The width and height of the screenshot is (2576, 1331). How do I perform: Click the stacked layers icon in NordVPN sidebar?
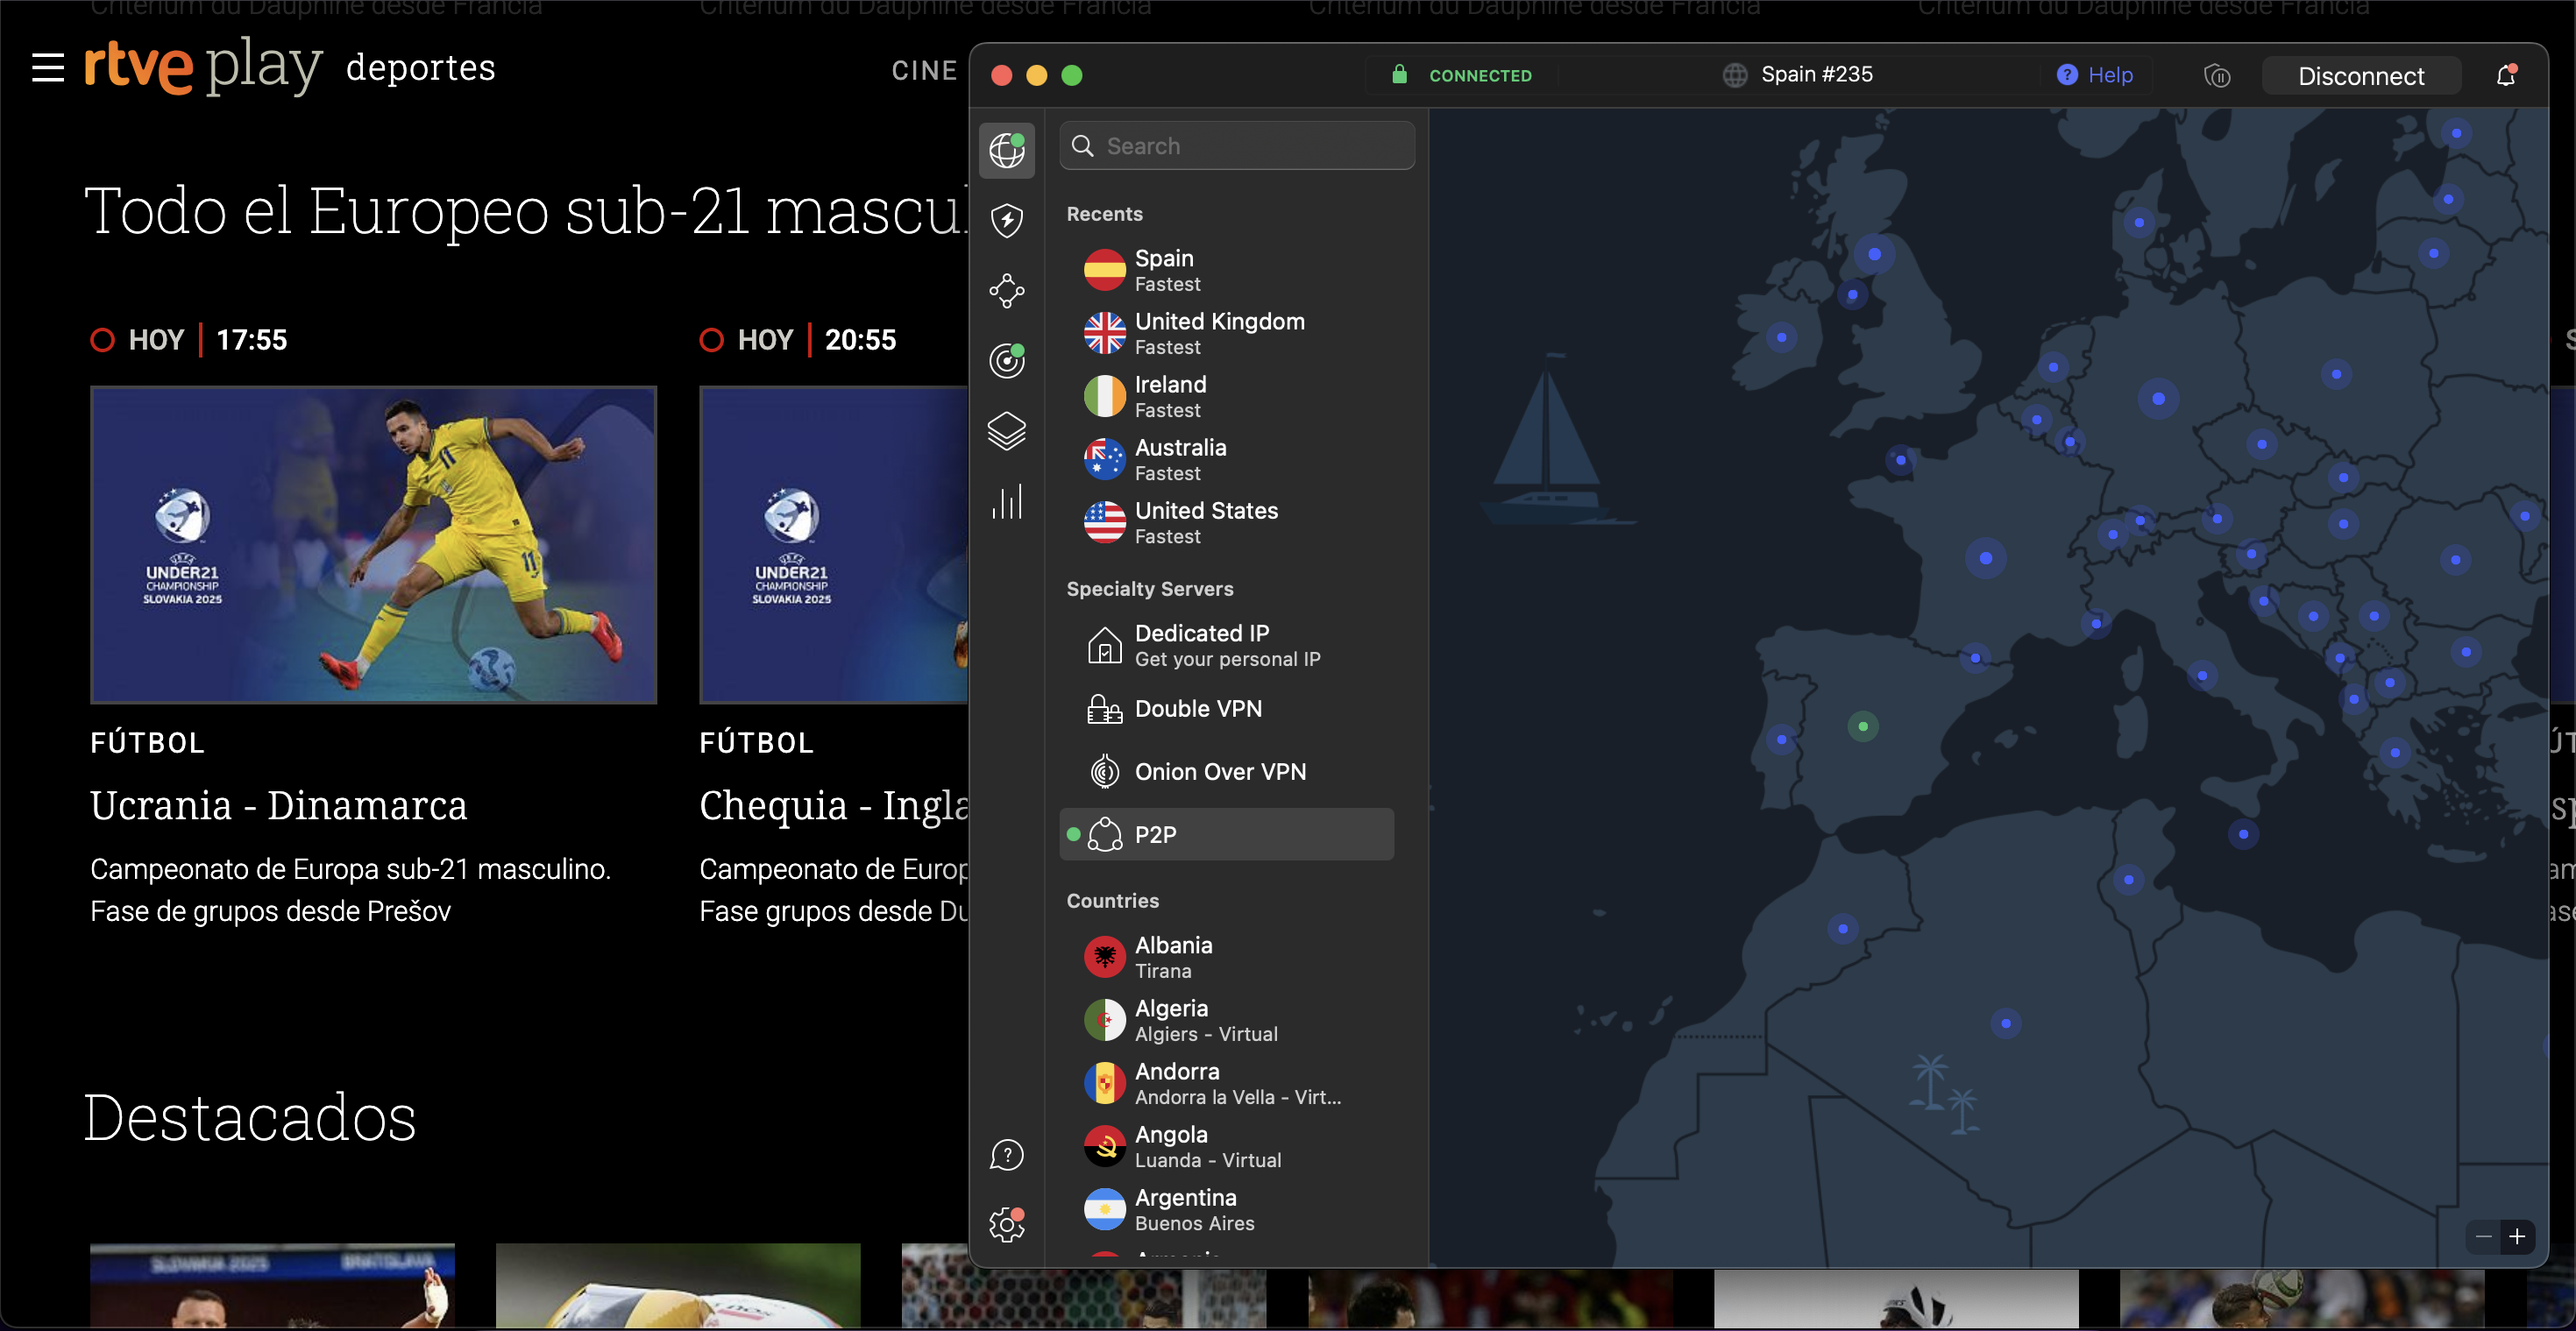(x=1006, y=431)
